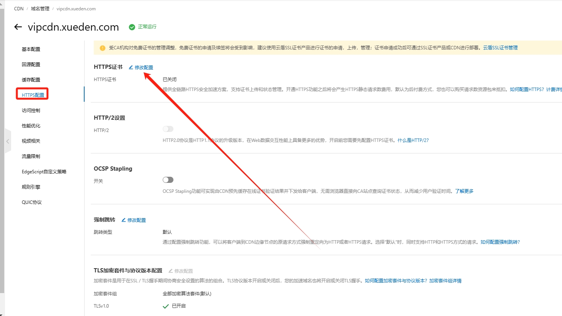562x316 pixels.
Task: Click the grayed pencil icon beside TLS加密套件与协议版本配置
Action: pos(171,271)
